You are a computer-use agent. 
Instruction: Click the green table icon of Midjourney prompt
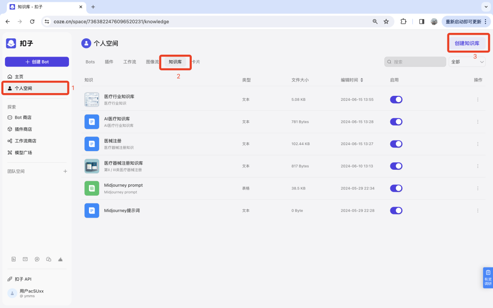click(92, 188)
